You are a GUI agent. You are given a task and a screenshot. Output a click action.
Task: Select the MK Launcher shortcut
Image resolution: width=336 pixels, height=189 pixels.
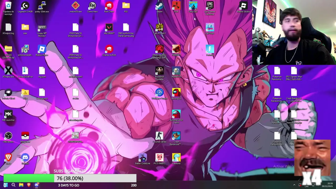[x=8, y=116]
